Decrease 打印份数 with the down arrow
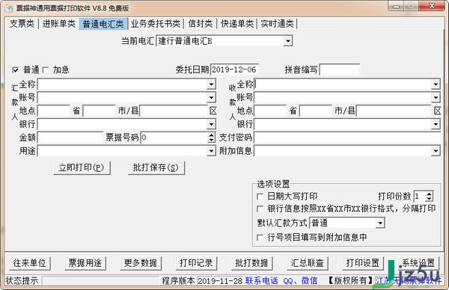The width and height of the screenshot is (449, 290). point(429,199)
